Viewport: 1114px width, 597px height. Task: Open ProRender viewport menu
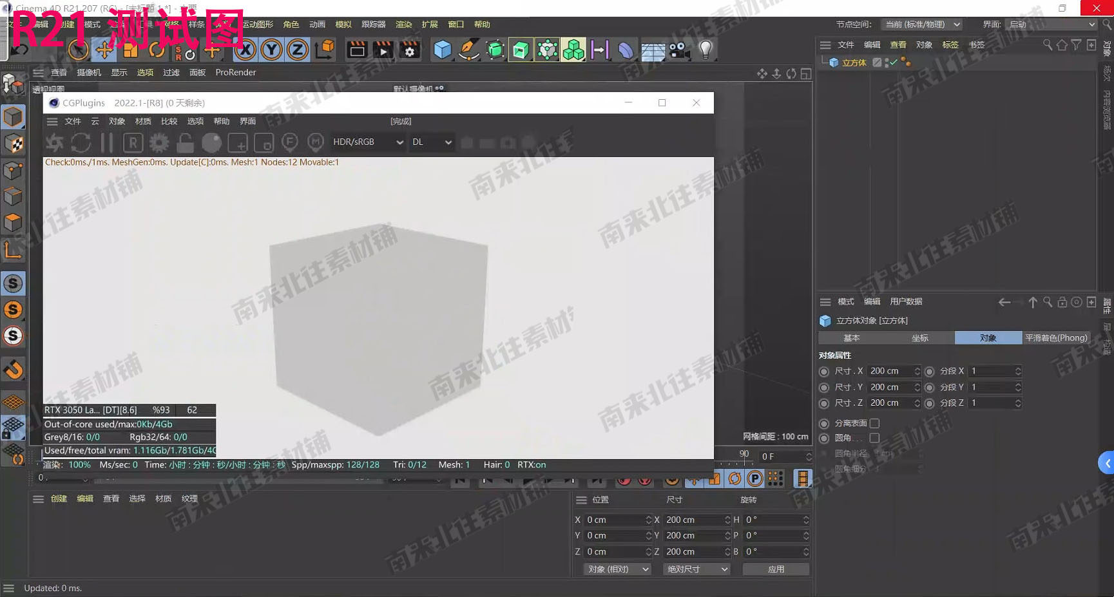click(235, 73)
